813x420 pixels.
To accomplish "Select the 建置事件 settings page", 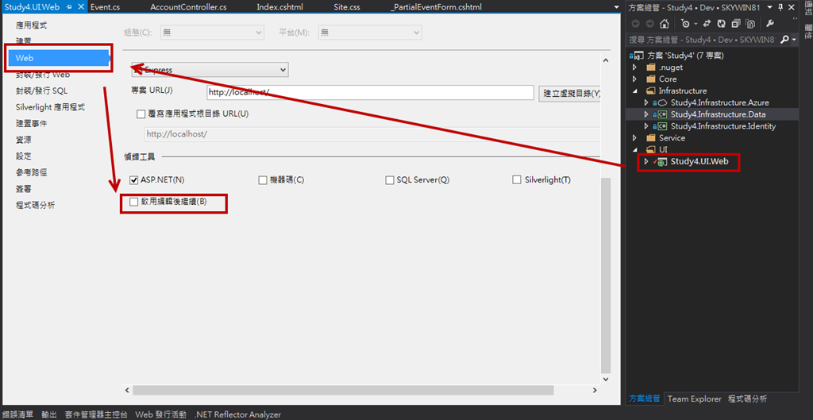I will click(31, 123).
